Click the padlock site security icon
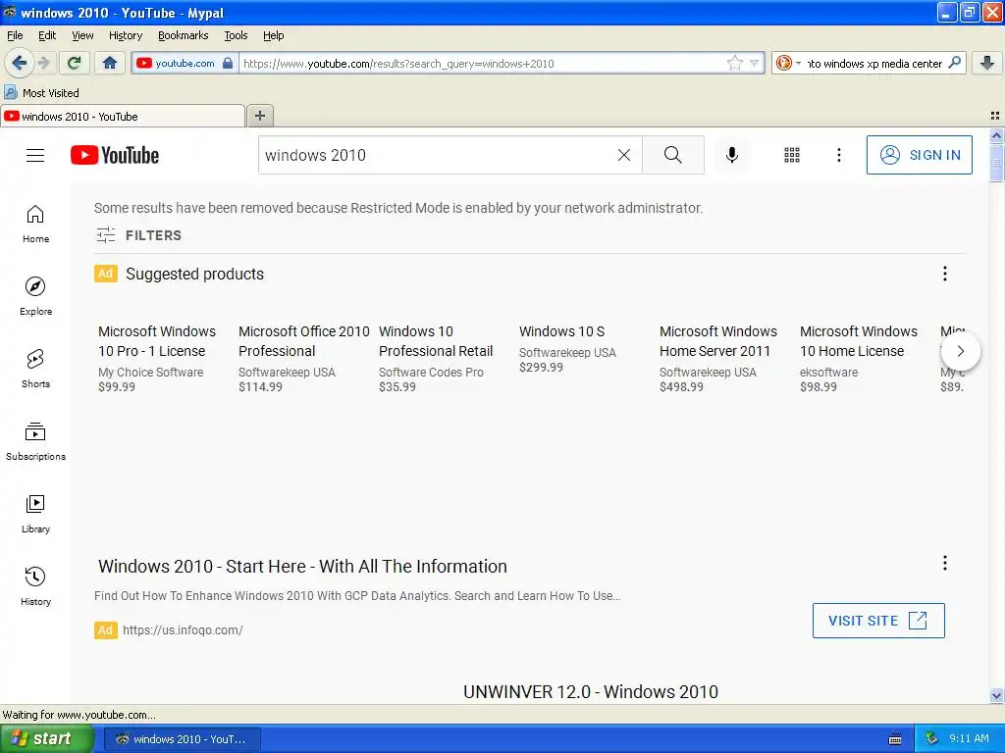The width and height of the screenshot is (1005, 753). tap(228, 63)
